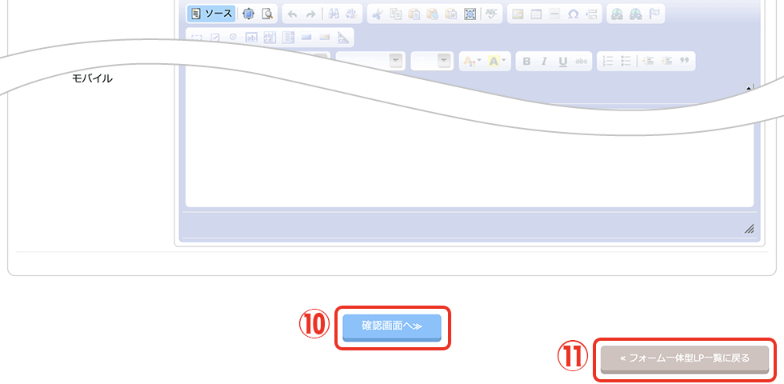
Task: Toggle Italic formatting
Action: pos(545,61)
